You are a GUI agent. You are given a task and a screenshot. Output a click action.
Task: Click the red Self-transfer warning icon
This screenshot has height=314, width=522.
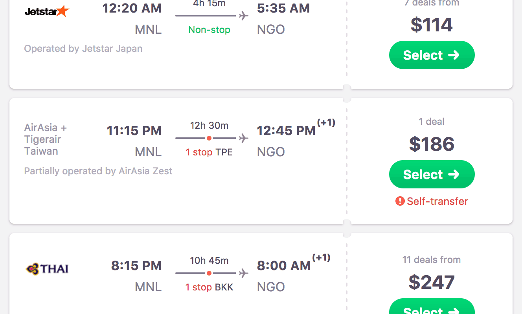[x=400, y=201]
